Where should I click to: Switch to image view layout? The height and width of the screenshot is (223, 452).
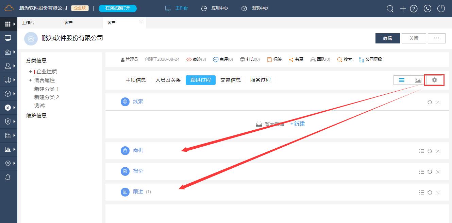click(418, 80)
